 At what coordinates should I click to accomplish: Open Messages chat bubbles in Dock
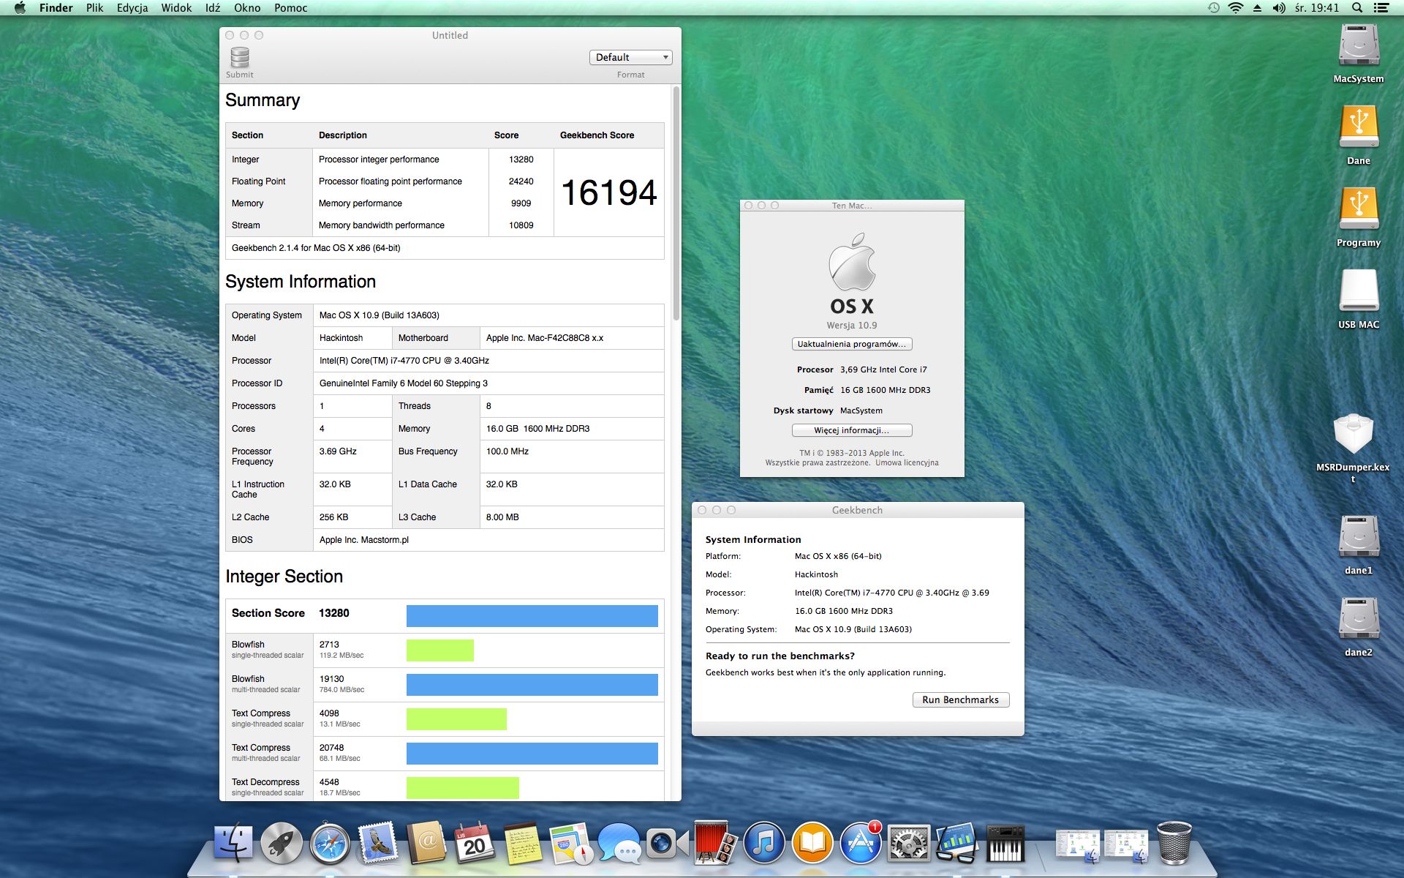pyautogui.click(x=619, y=842)
